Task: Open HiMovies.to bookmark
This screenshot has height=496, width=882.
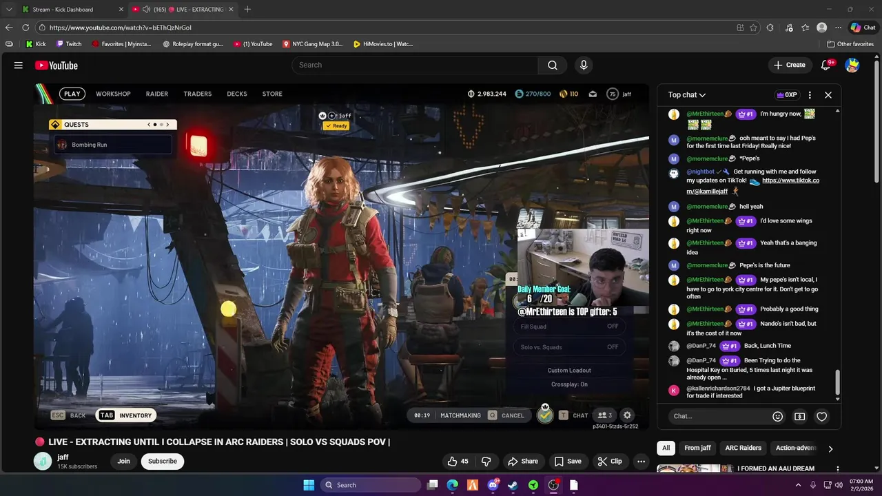Action: click(x=382, y=44)
